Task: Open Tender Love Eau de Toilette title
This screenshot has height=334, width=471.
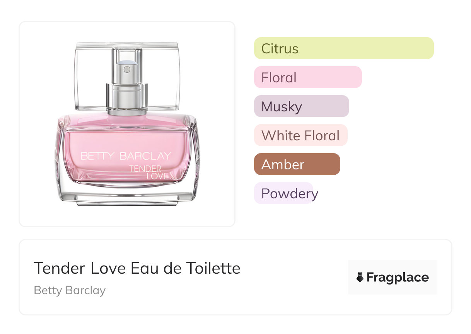Action: (x=137, y=268)
